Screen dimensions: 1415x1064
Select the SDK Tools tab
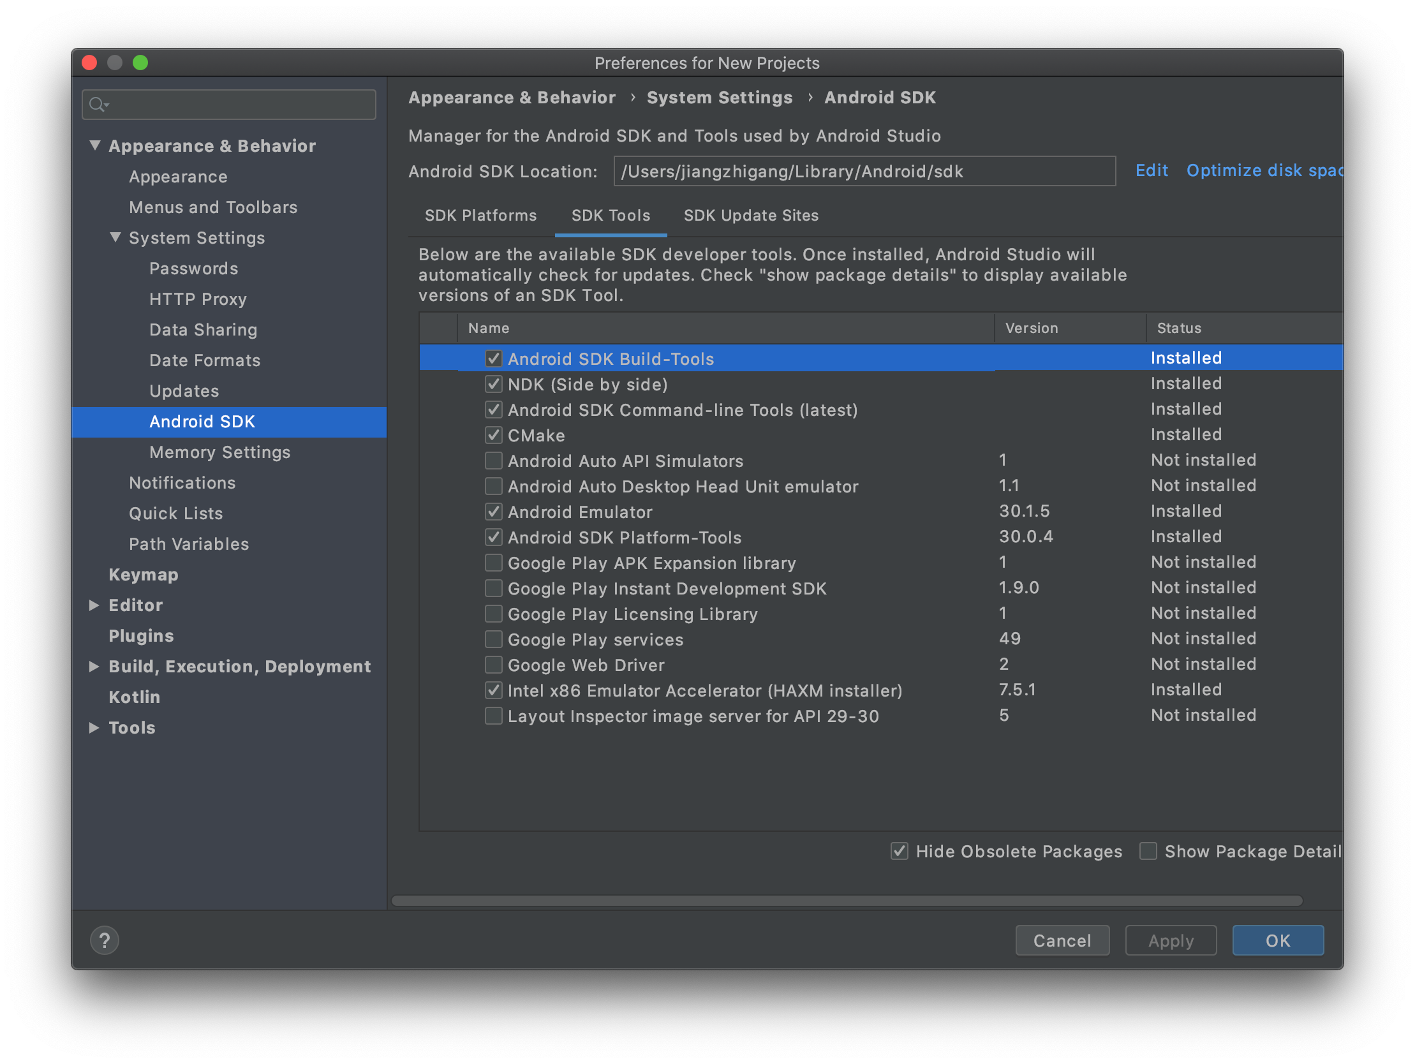[x=611, y=216]
